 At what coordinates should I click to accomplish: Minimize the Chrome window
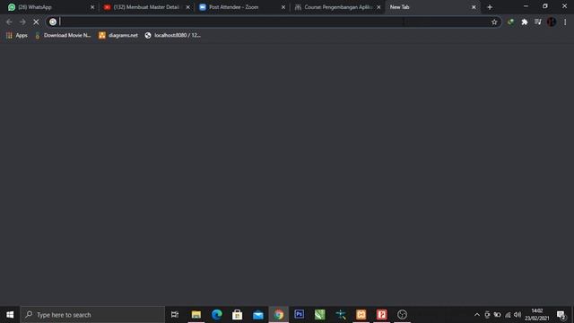coord(526,6)
